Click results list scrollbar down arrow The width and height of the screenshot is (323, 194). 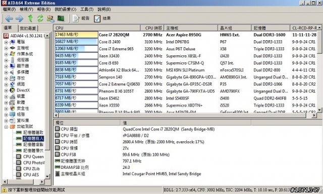click(x=319, y=110)
